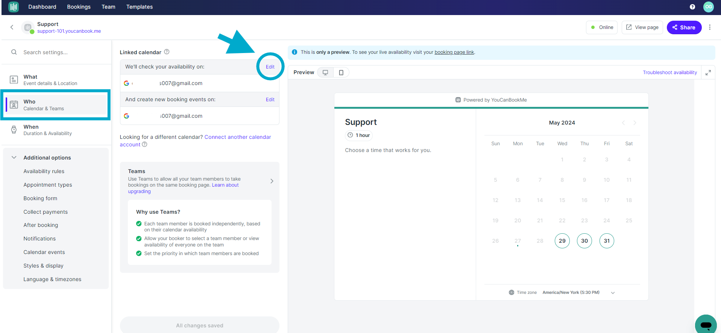Click the Powered by YouCanBookMe label

pos(491,100)
